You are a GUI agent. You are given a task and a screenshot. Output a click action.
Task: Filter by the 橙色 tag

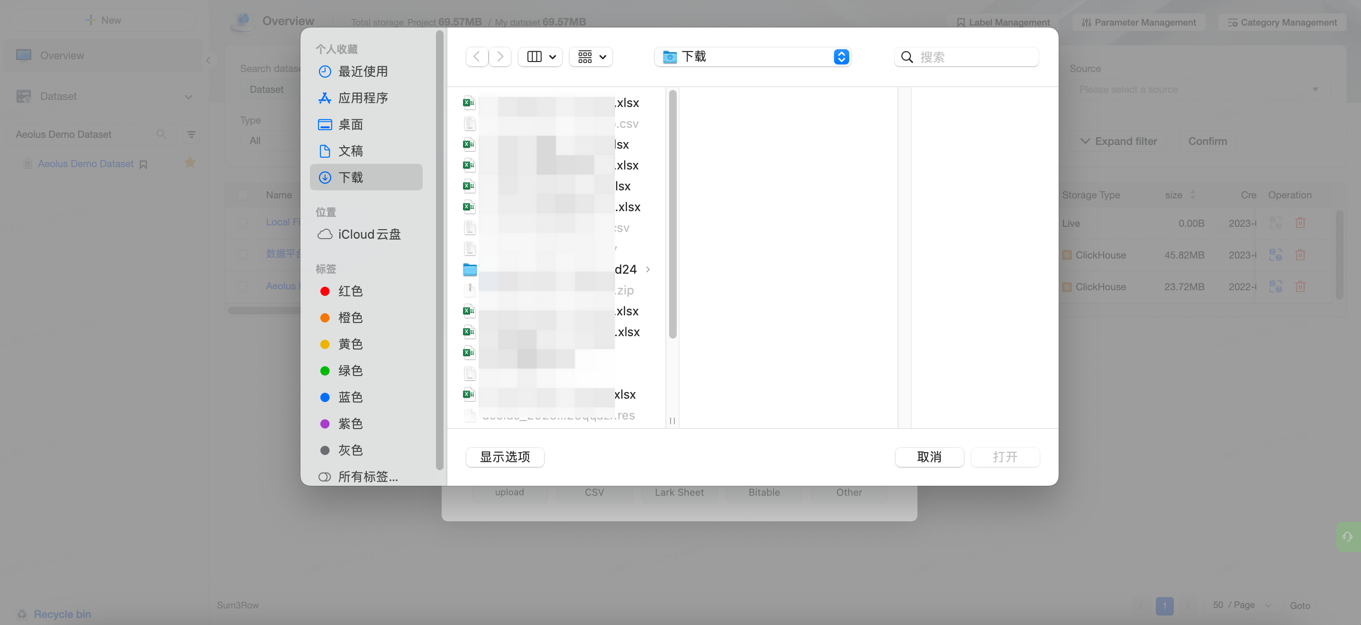366,317
